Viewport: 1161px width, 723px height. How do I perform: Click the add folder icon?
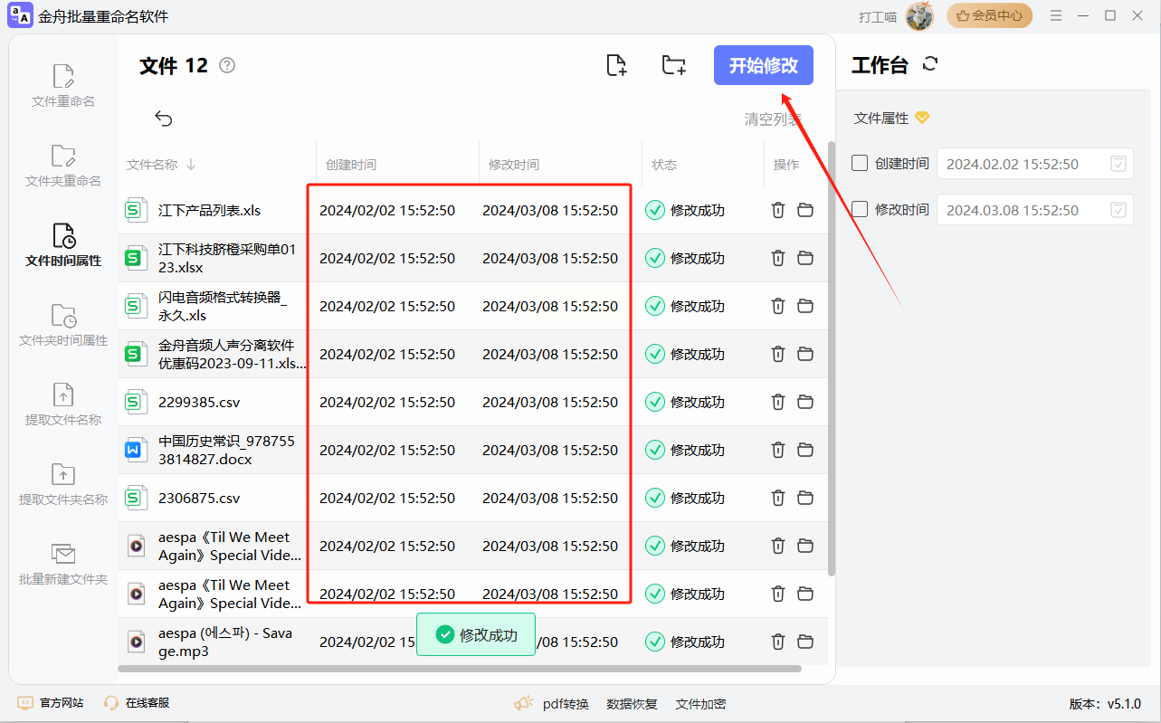pos(673,65)
